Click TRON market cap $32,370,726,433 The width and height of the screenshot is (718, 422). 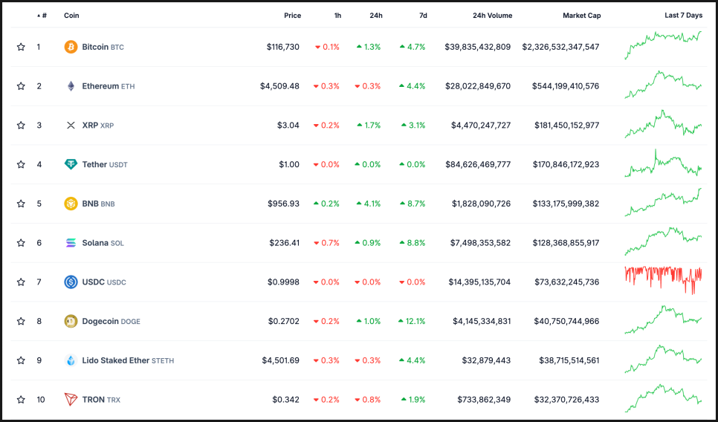point(566,400)
